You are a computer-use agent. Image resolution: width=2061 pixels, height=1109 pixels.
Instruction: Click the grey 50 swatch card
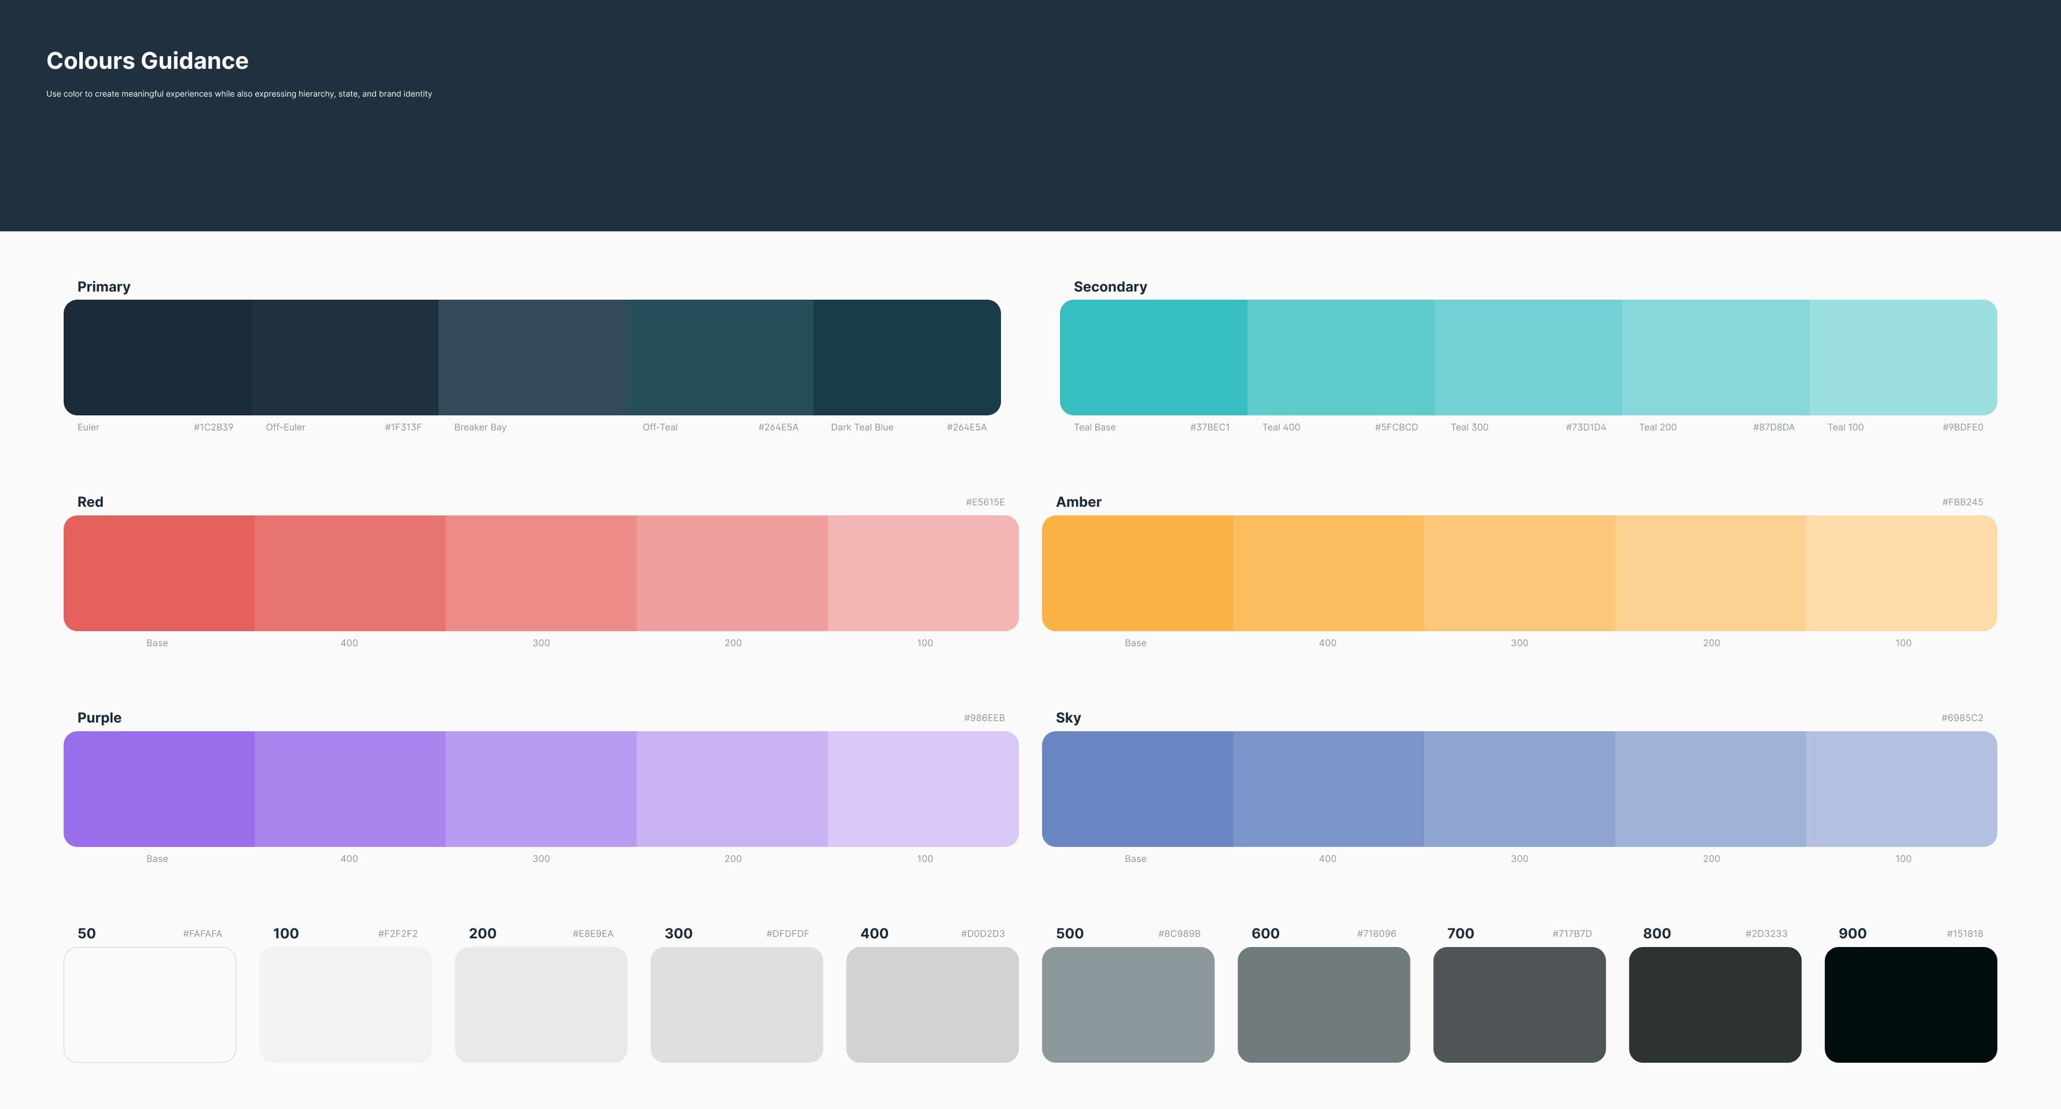click(x=150, y=1005)
